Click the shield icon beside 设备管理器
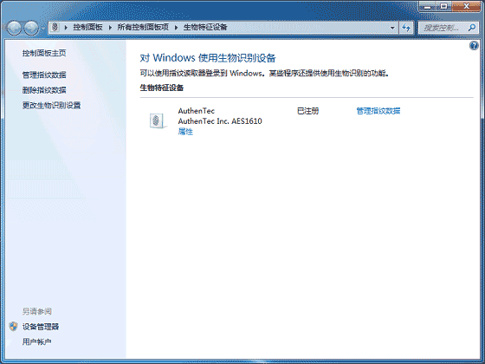The width and height of the screenshot is (485, 364). [x=13, y=326]
